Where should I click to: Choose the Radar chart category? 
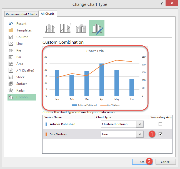tap(21, 90)
